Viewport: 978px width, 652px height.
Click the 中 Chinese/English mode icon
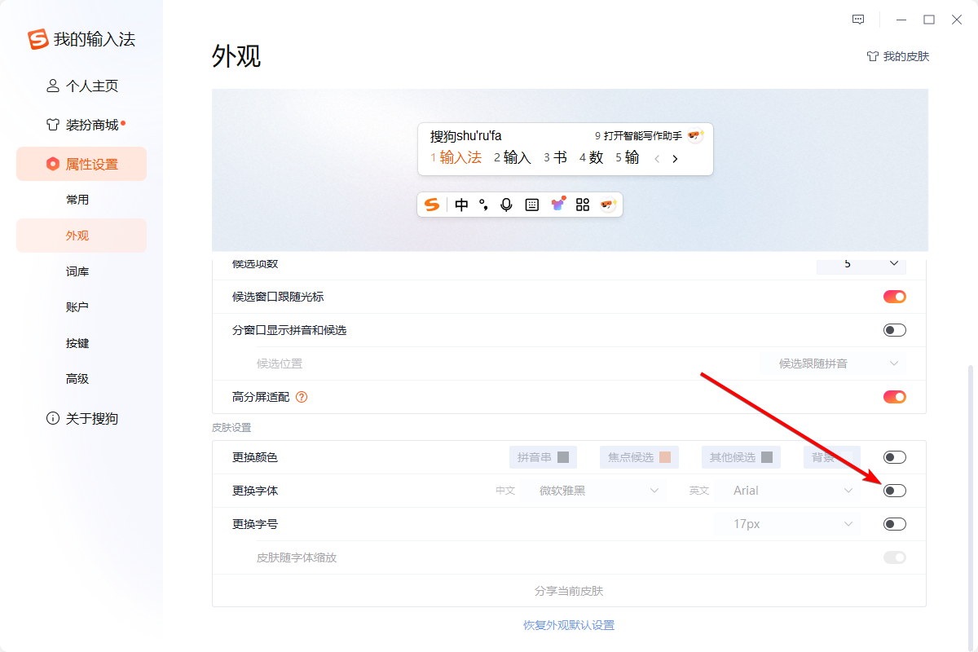pyautogui.click(x=461, y=205)
